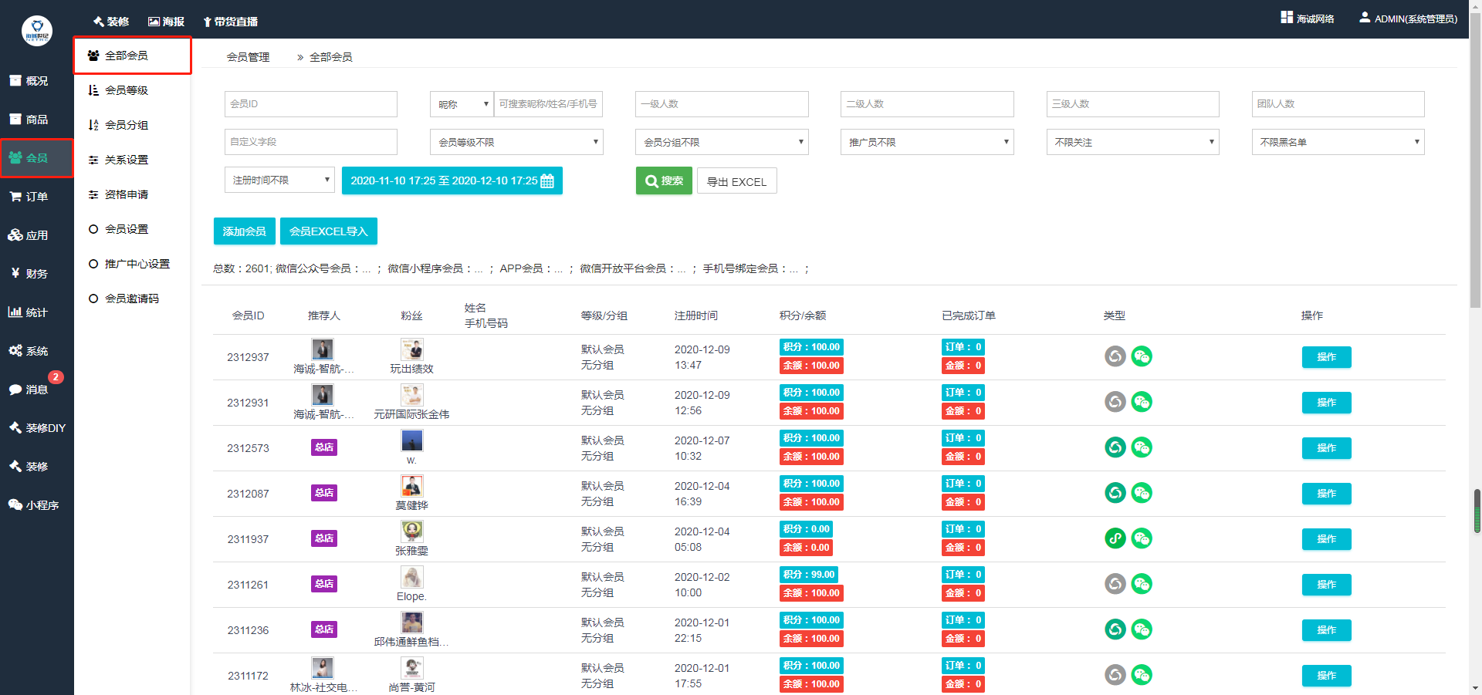Click the green 搜索 search button
This screenshot has width=1482, height=695.
[x=664, y=181]
